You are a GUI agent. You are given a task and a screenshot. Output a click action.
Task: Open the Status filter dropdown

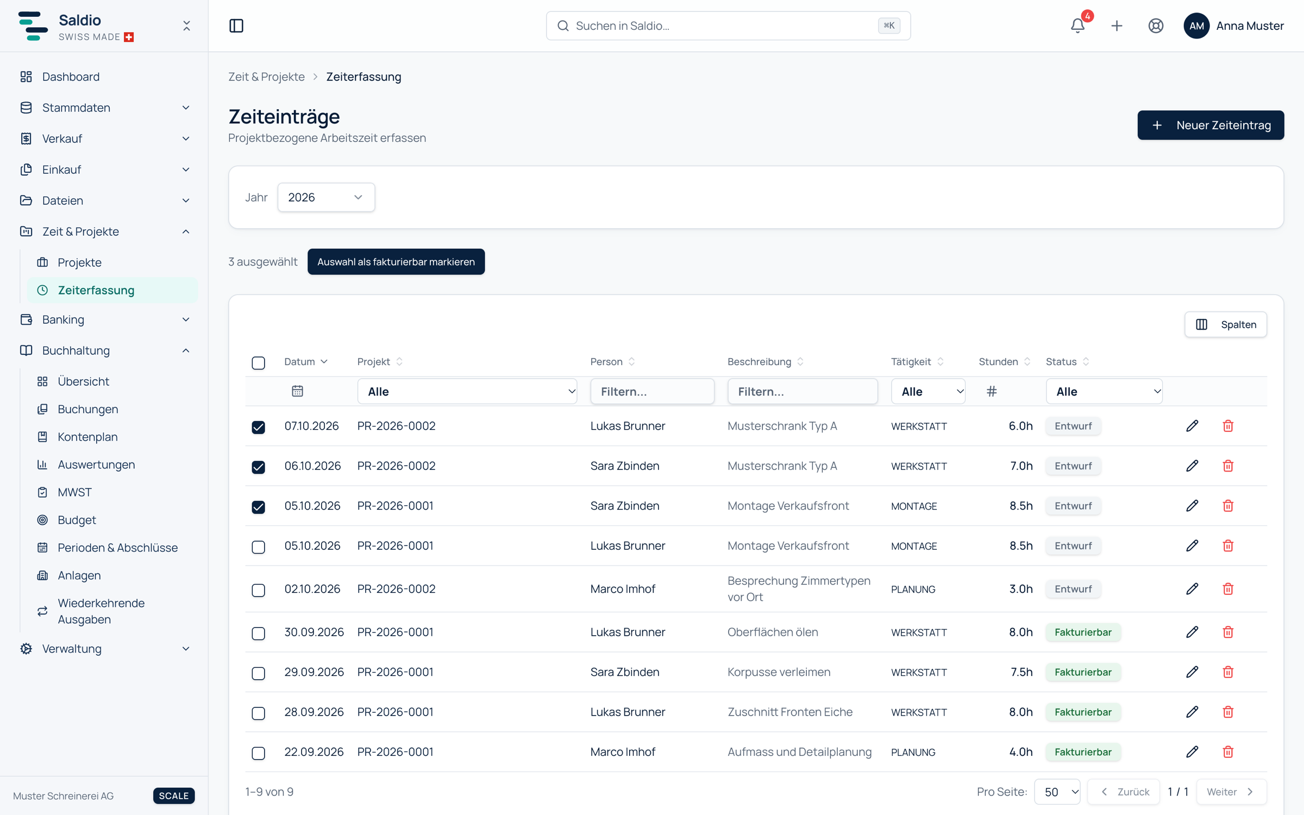(x=1104, y=391)
